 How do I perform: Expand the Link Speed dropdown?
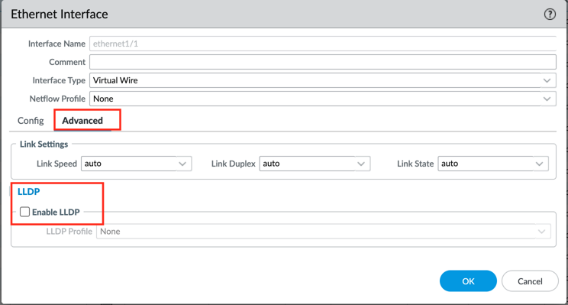coord(136,164)
